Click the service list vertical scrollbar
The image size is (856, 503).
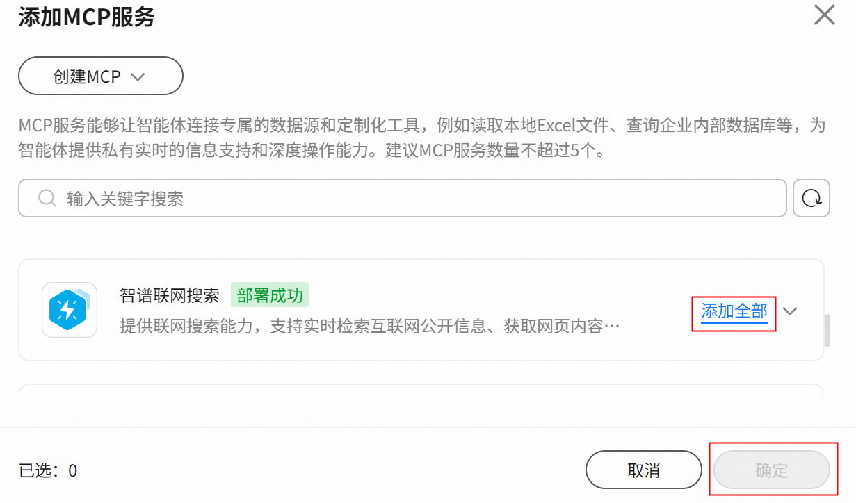click(x=827, y=330)
